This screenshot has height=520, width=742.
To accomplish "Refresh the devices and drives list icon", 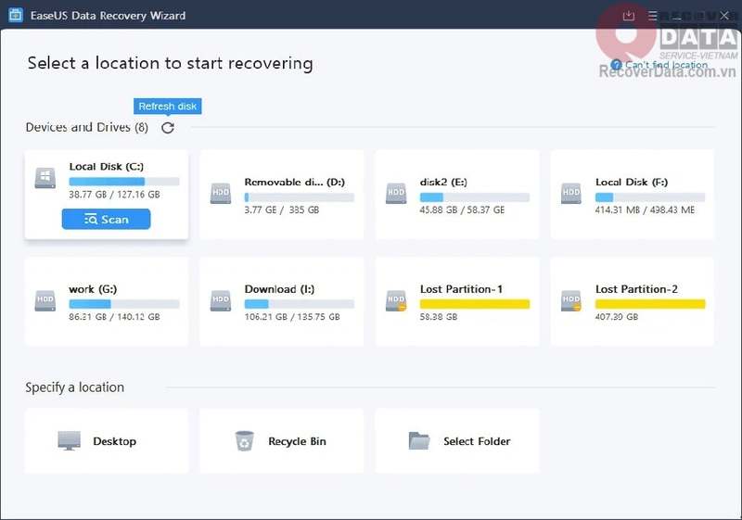I will tap(168, 128).
